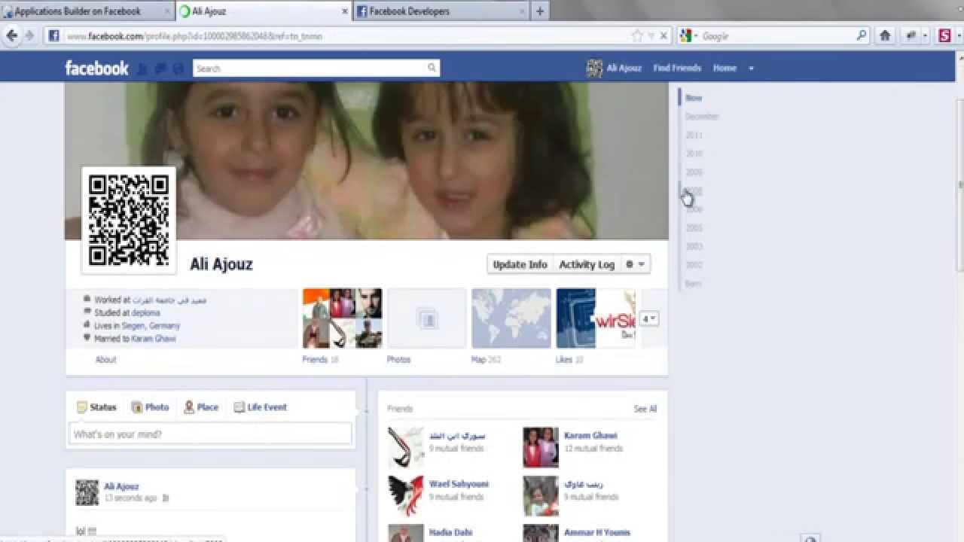This screenshot has width=964, height=542.
Task: Switch to Applications Builder on Facebook tab
Action: (x=87, y=11)
